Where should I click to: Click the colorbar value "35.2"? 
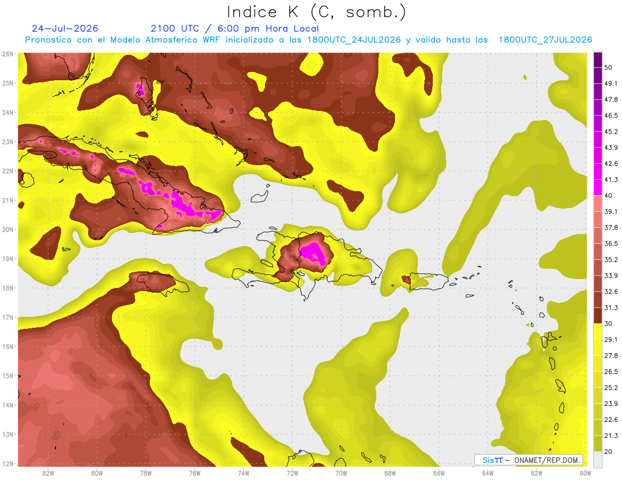(611, 260)
